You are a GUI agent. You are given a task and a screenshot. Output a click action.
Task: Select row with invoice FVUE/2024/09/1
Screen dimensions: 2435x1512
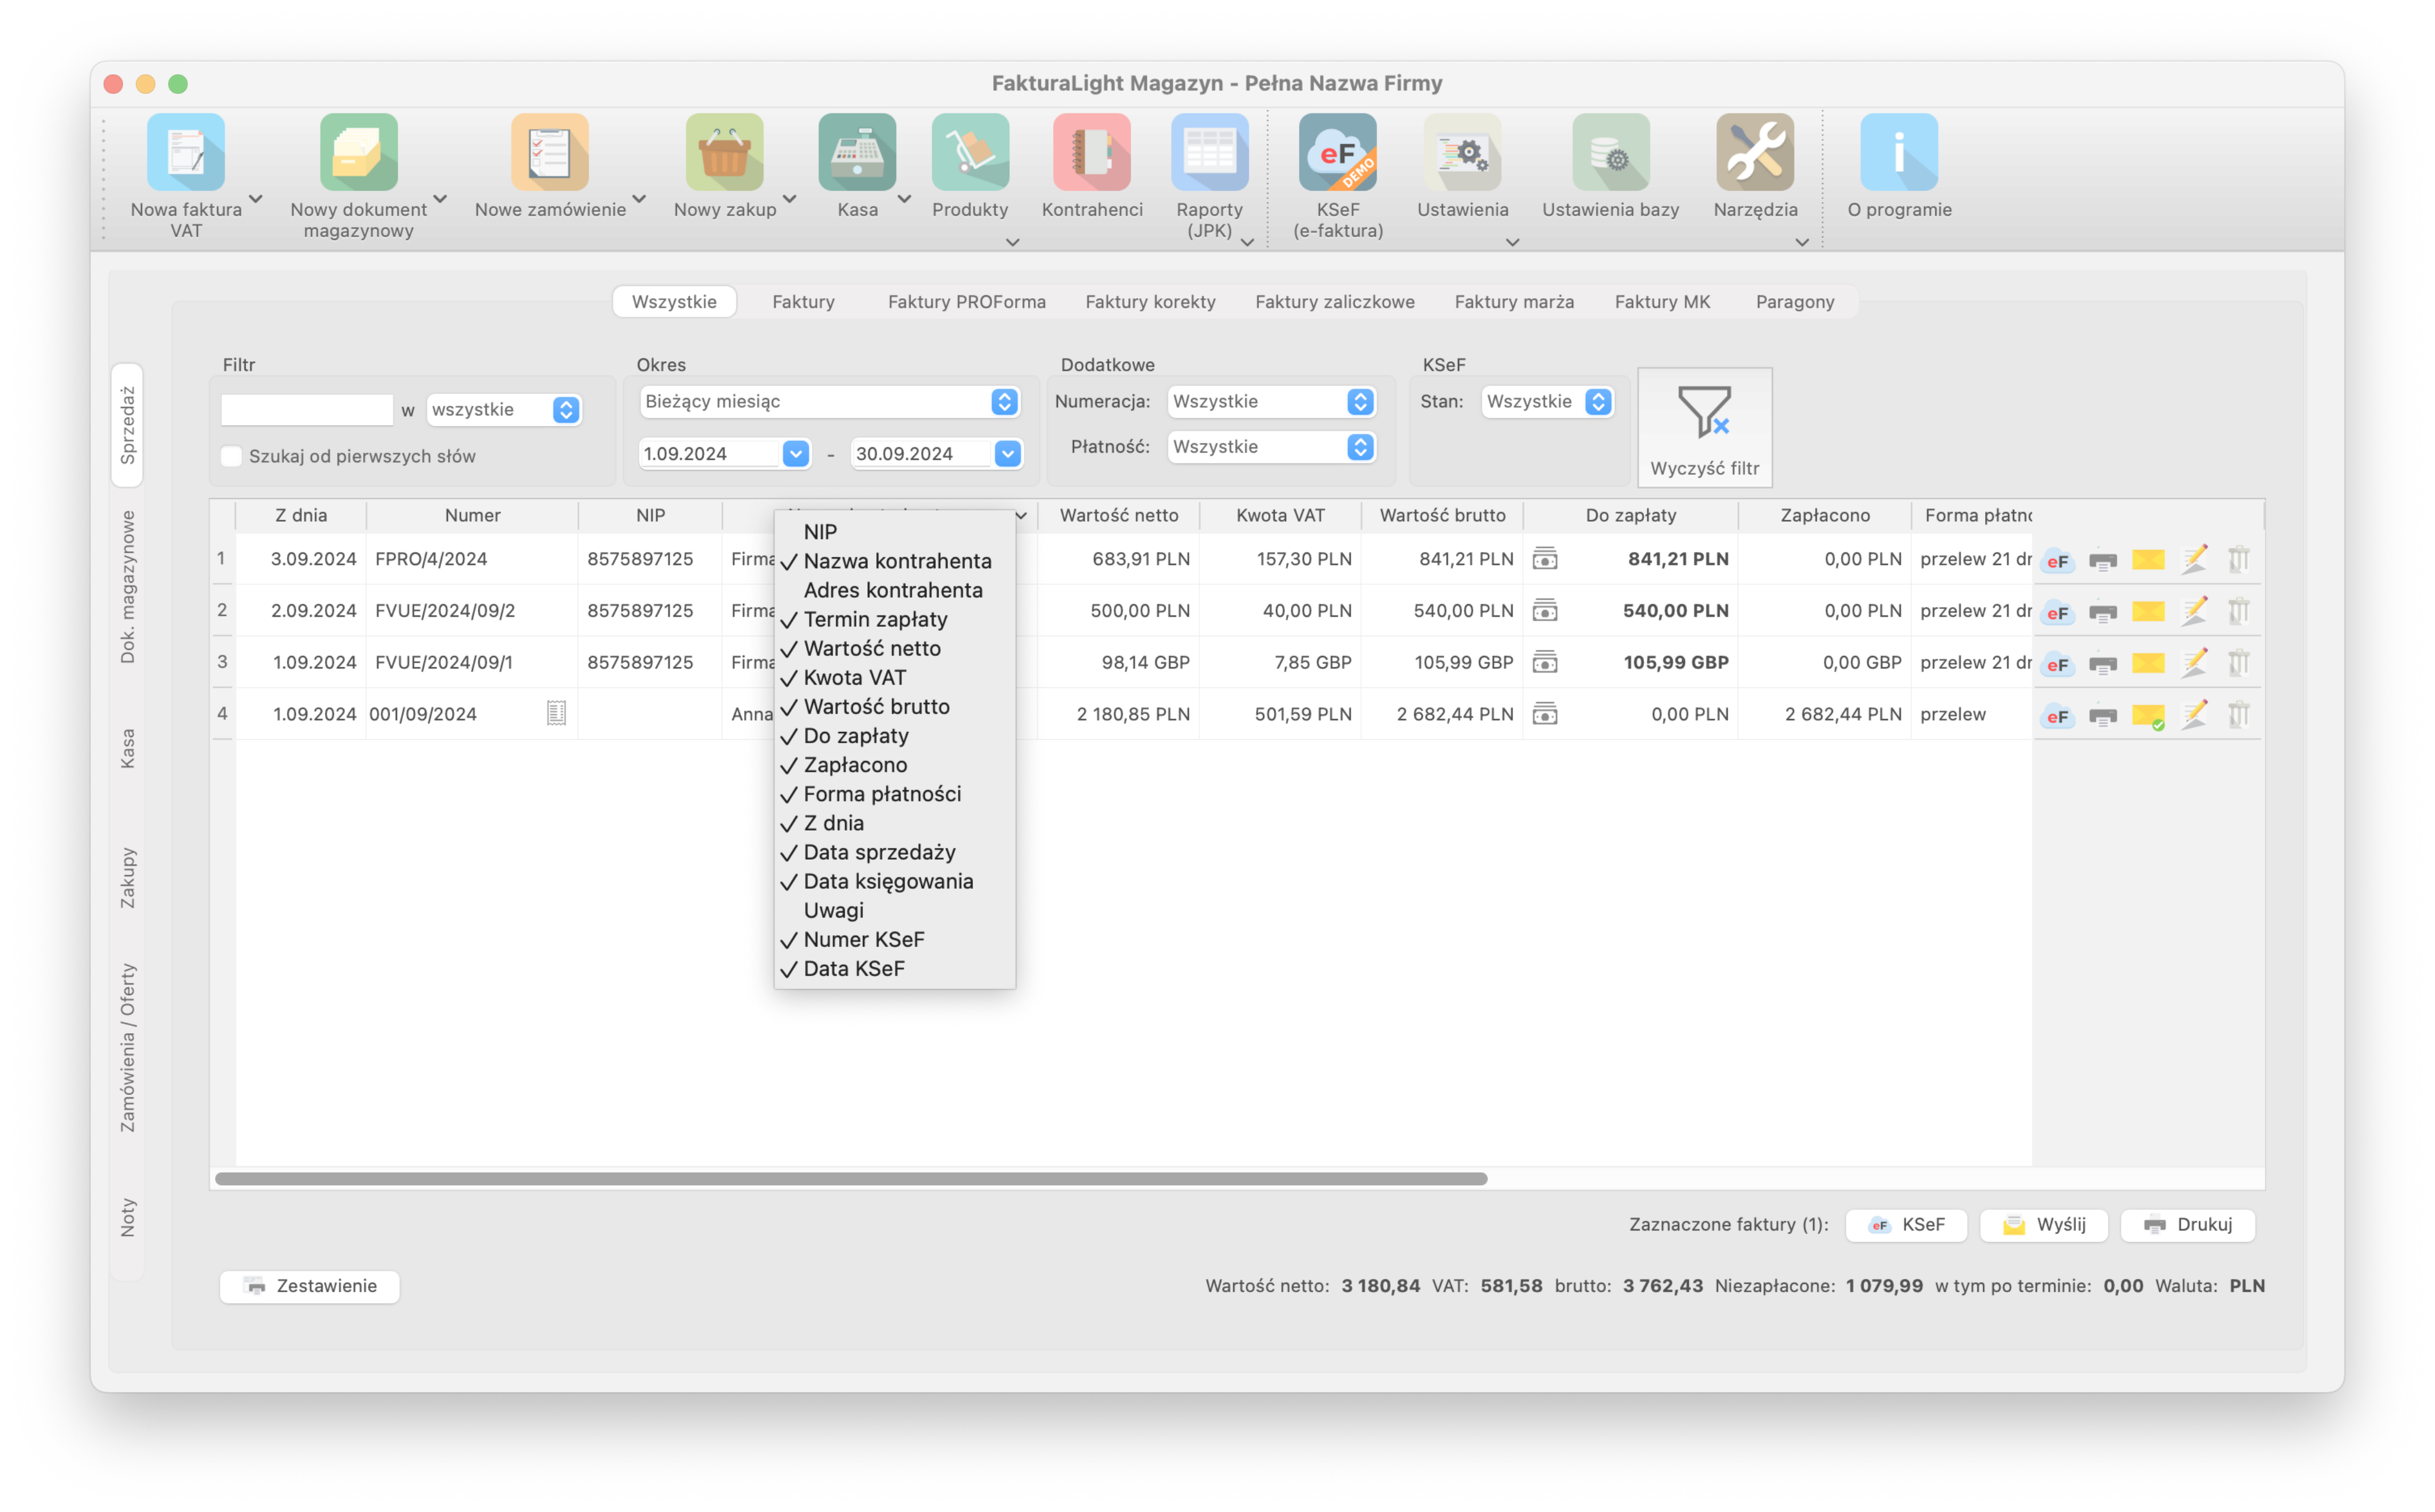[1120, 662]
